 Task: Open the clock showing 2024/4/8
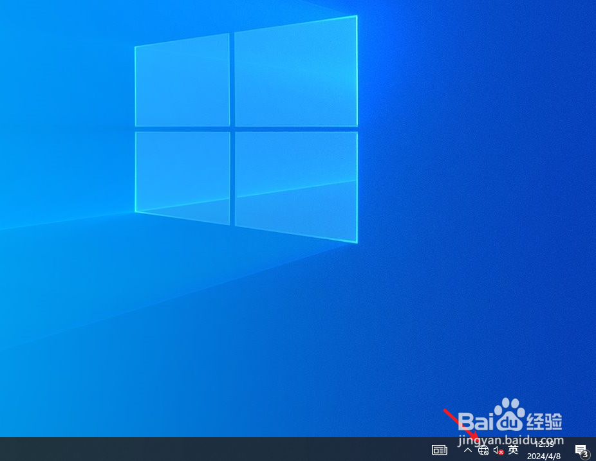544,450
